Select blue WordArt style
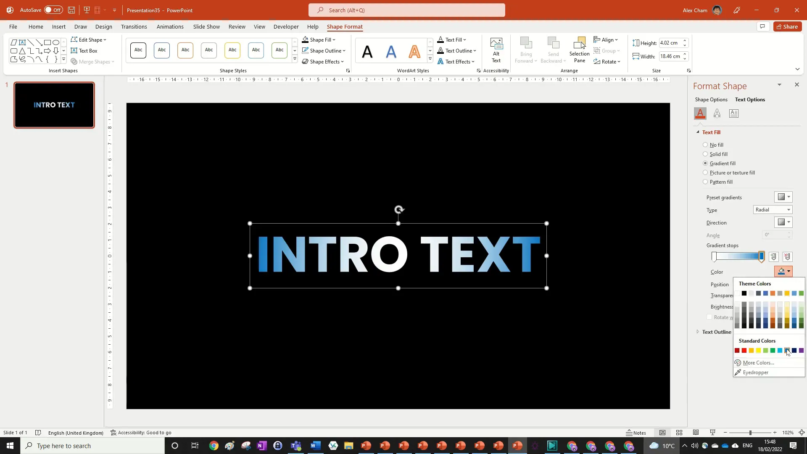The width and height of the screenshot is (807, 454). (391, 51)
